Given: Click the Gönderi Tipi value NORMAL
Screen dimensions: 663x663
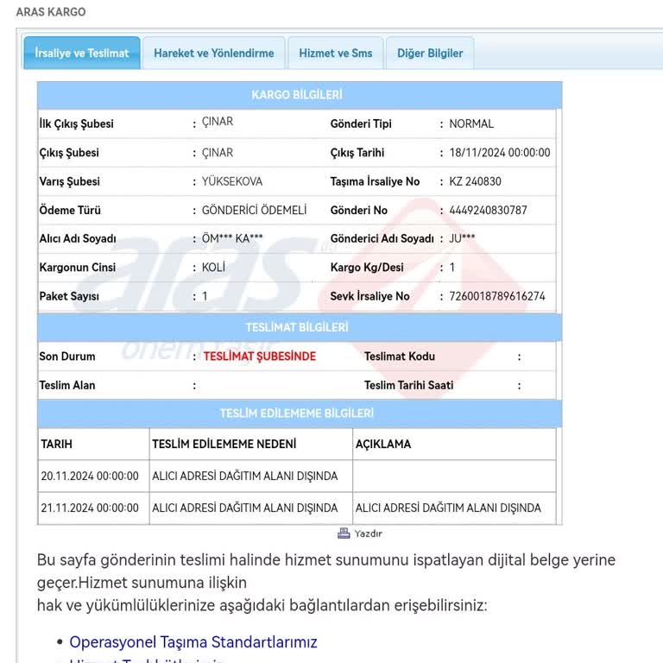Looking at the screenshot, I should tap(471, 124).
